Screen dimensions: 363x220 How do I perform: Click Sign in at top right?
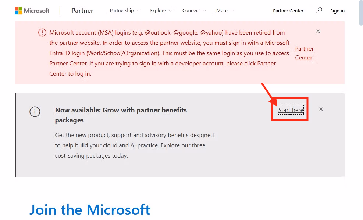pos(337,11)
